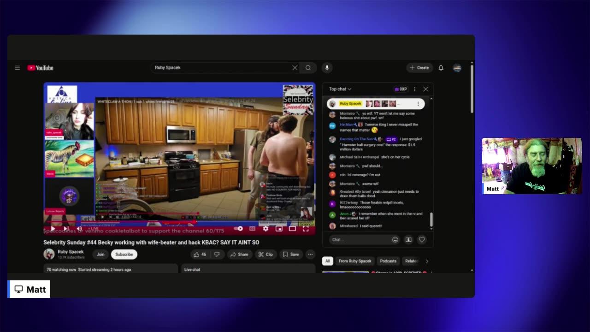Mute the video volume
Screen dimensions: 590x332
click(79, 229)
